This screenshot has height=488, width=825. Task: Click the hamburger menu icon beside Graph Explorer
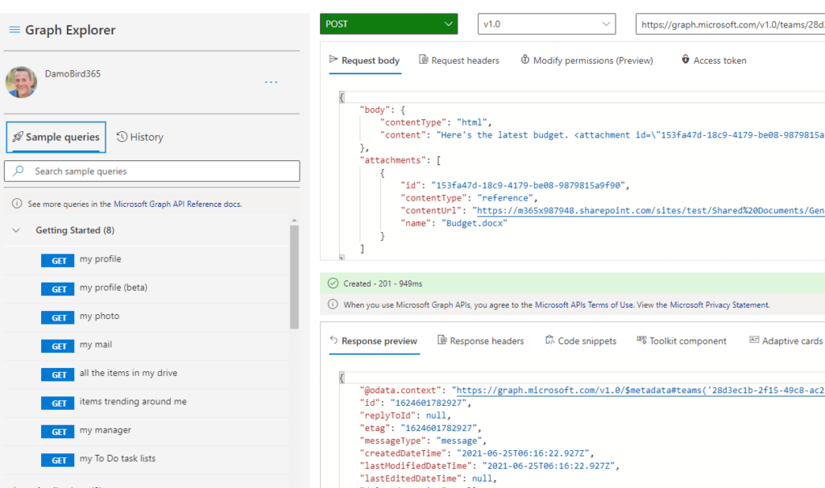[x=15, y=30]
